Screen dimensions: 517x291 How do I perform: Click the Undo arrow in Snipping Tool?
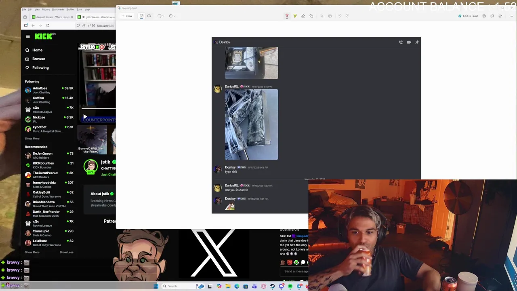[340, 16]
